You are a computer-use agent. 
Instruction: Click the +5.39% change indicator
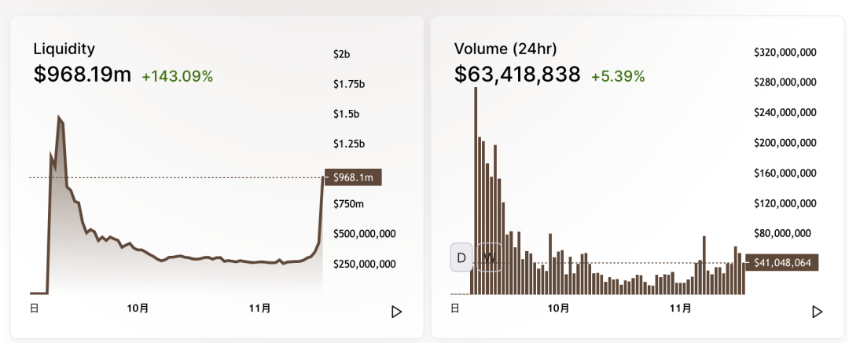[x=618, y=76]
